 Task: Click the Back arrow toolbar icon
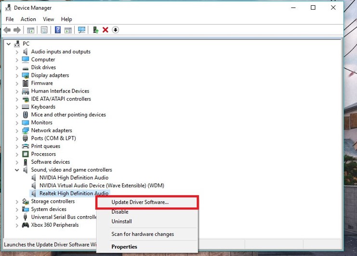pos(7,30)
